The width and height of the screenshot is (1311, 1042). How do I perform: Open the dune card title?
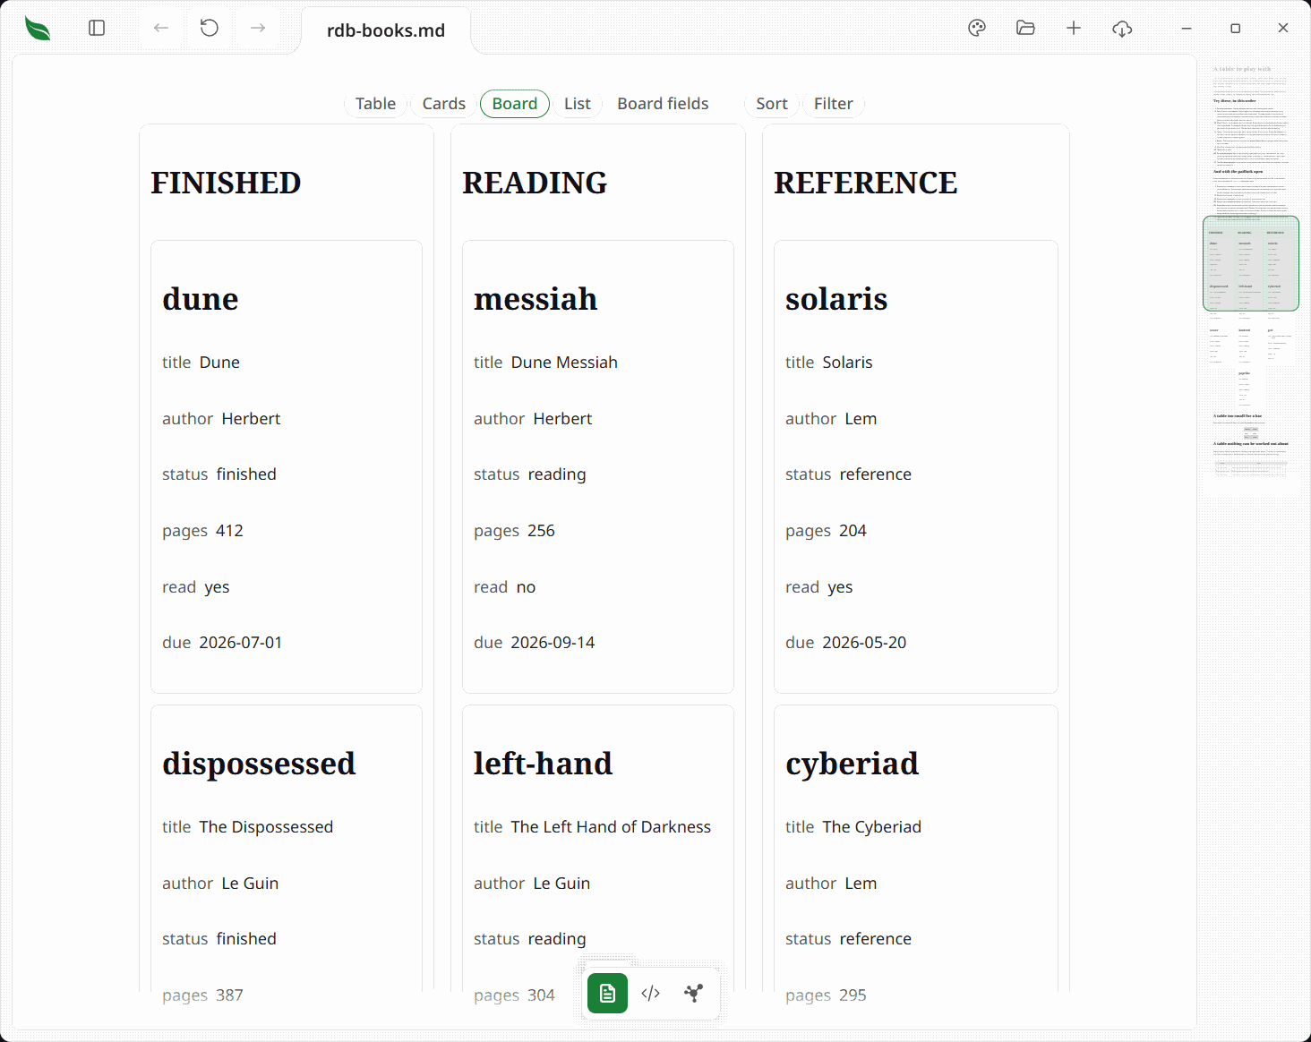point(201,298)
